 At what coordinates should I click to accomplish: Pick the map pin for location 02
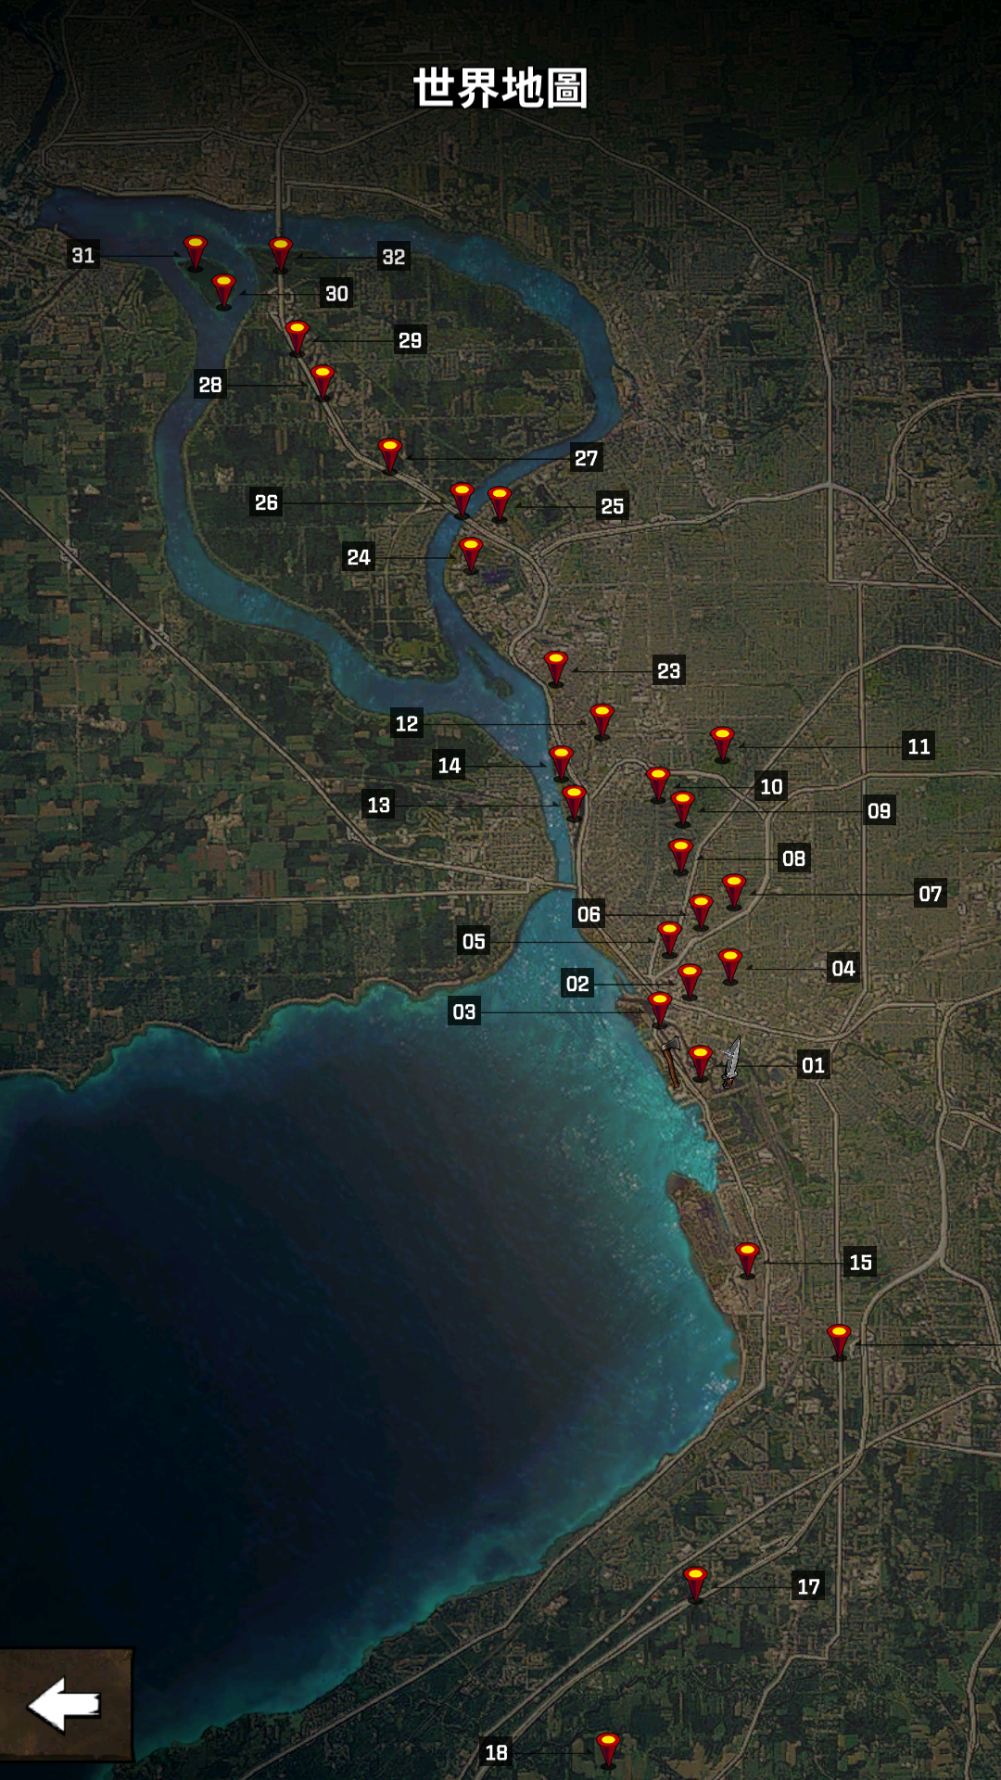click(x=690, y=982)
